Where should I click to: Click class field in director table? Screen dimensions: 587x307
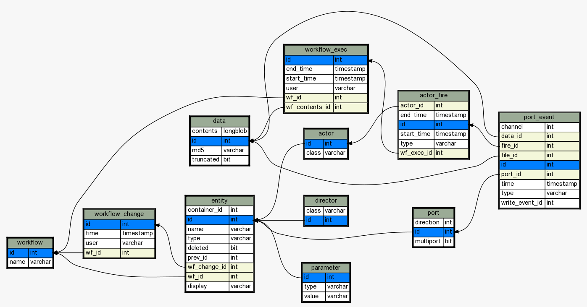point(326,211)
